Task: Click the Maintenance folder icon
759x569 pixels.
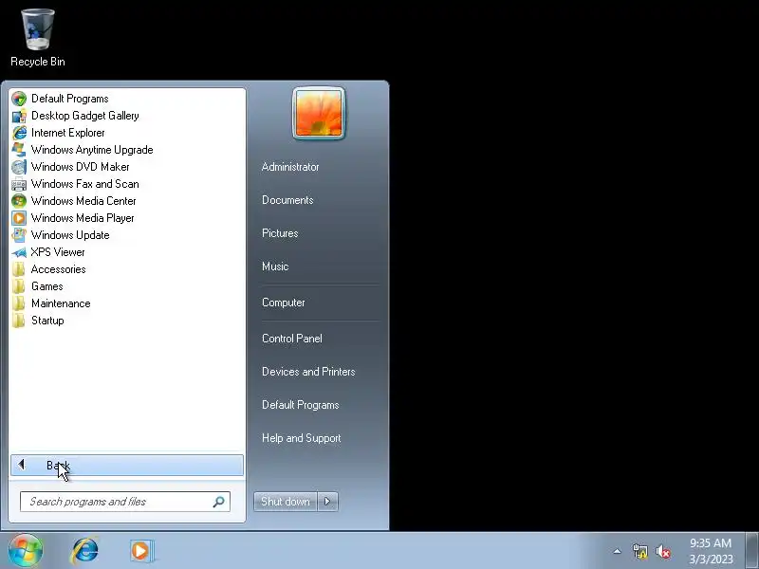Action: tap(19, 303)
